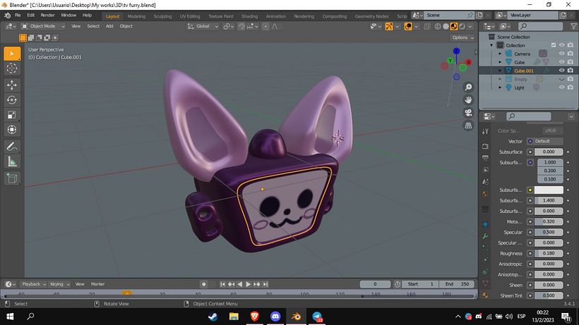579x325 pixels.
Task: Switch perspective/orthographic grid icon
Action: tap(468, 125)
